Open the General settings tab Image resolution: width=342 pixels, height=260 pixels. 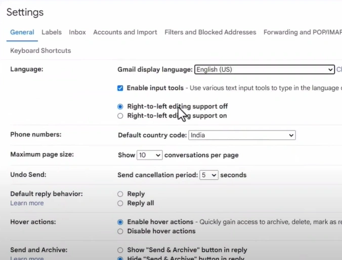coord(22,32)
